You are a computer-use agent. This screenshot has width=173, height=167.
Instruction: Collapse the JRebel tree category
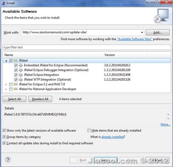point(6,61)
